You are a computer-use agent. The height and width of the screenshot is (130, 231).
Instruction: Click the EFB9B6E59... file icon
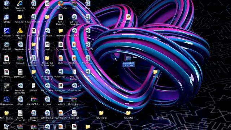point(20,72)
